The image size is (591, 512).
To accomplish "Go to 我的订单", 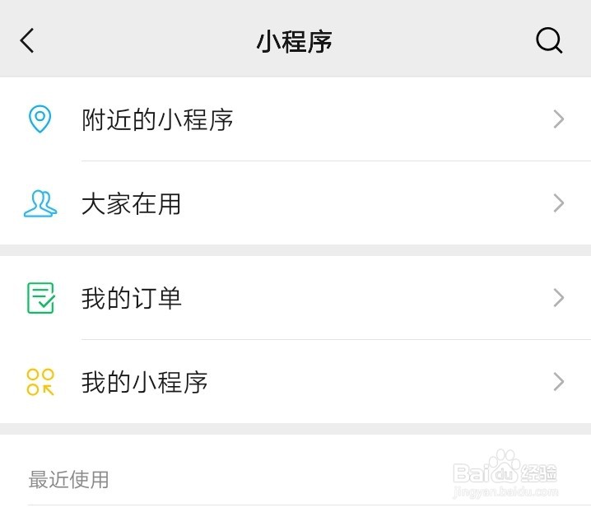I will tap(132, 299).
